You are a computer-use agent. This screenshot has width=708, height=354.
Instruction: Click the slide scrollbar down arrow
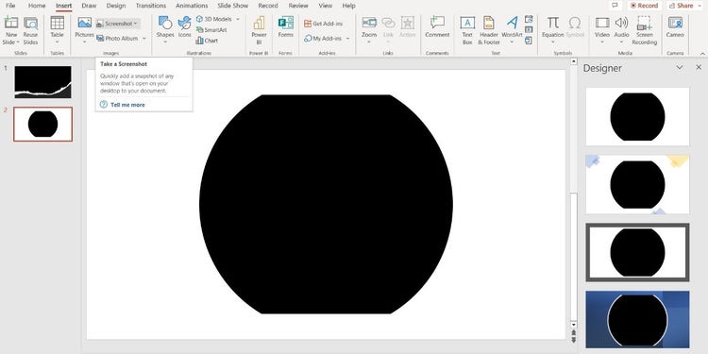tap(573, 324)
